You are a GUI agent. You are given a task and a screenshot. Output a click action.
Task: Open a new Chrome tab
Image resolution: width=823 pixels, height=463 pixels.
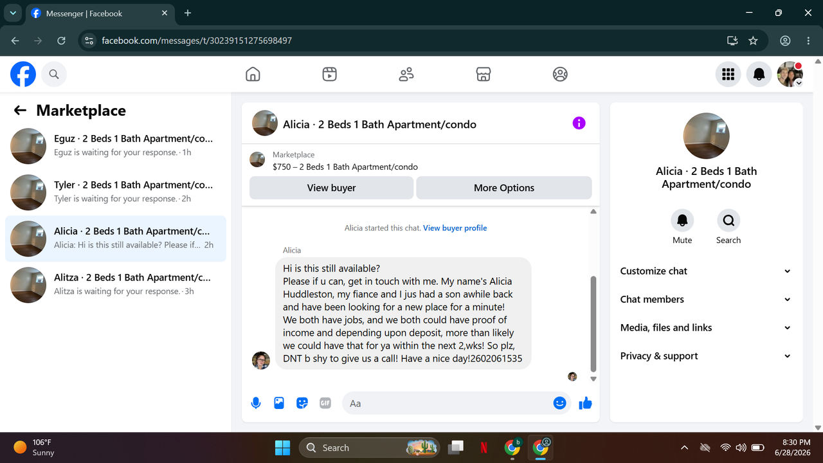click(188, 13)
